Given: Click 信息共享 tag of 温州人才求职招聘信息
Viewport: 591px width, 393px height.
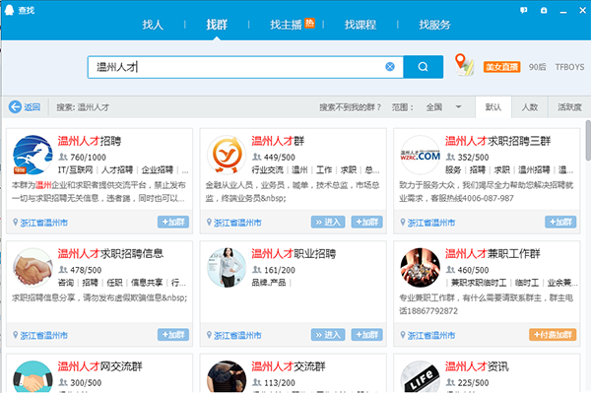Looking at the screenshot, I should [x=147, y=283].
